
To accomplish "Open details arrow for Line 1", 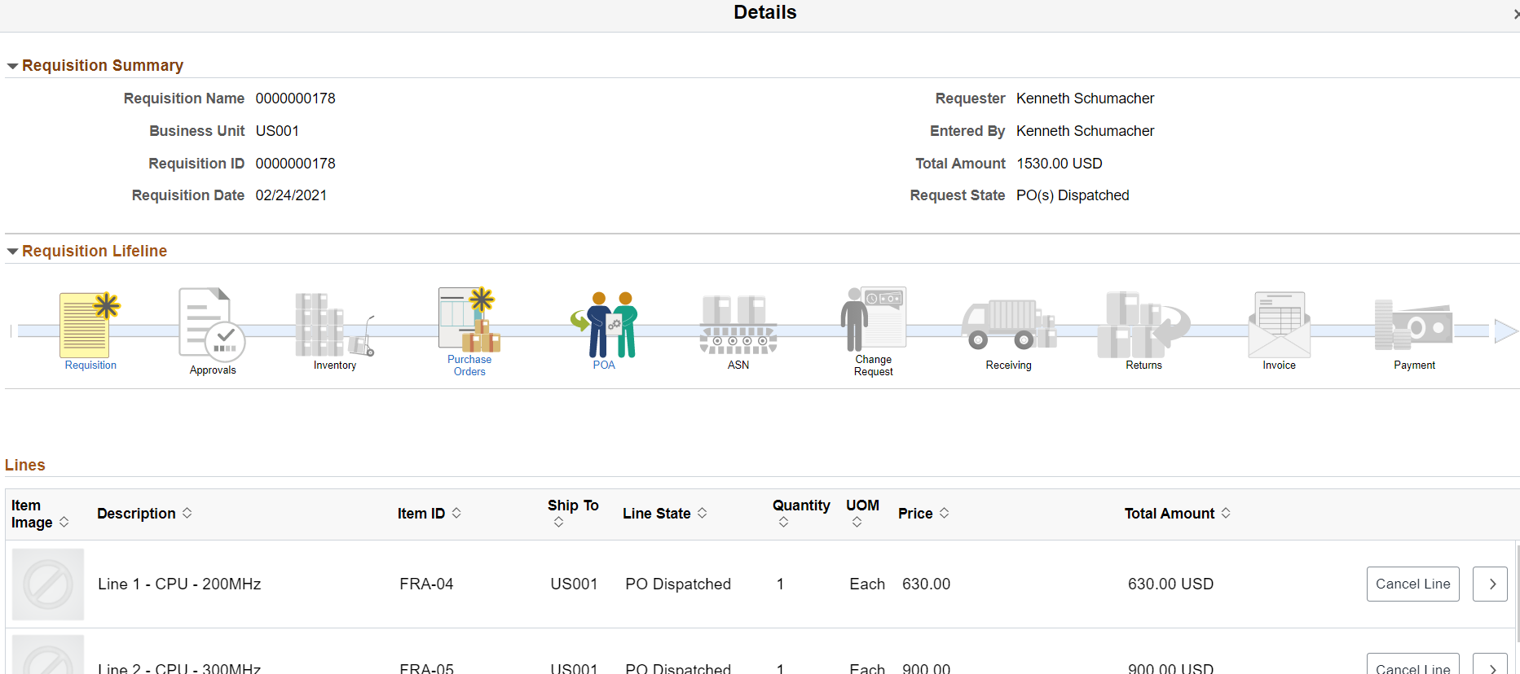I will [1490, 584].
